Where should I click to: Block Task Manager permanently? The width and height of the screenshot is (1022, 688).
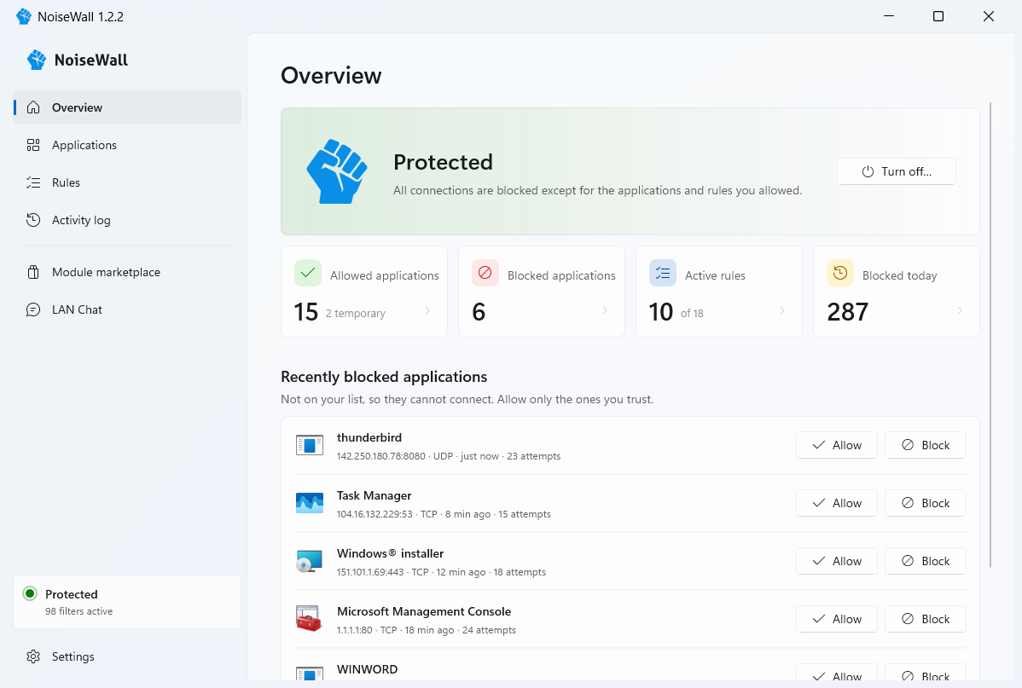[x=926, y=503]
